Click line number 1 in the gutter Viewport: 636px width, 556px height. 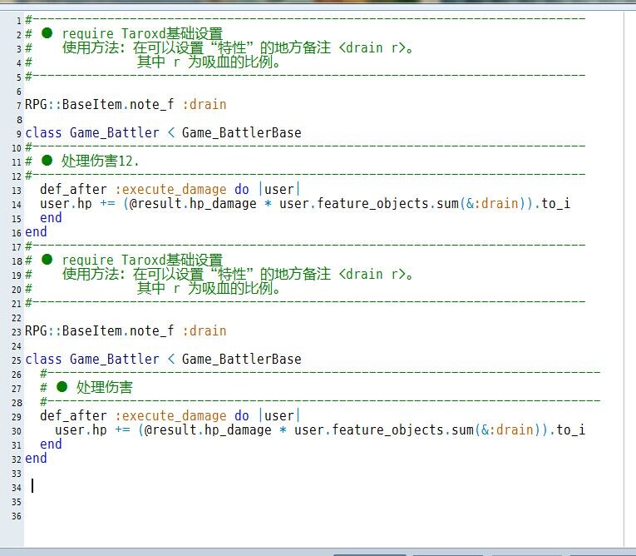click(x=18, y=20)
